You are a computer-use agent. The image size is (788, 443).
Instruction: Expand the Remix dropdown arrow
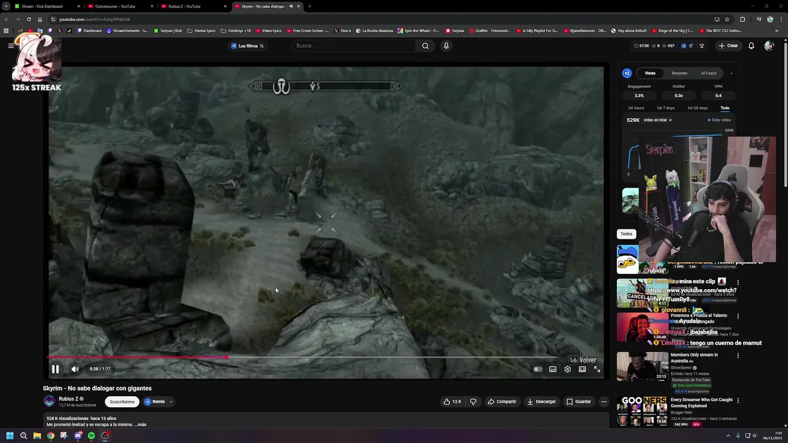(171, 402)
